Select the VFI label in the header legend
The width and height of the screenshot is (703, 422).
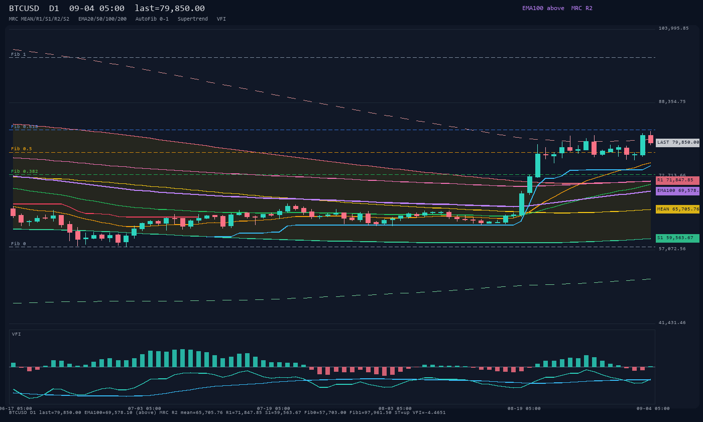click(221, 19)
